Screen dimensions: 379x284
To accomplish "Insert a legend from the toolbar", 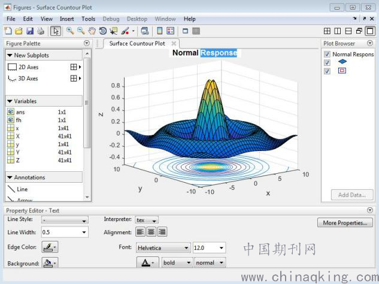I will tap(171, 31).
